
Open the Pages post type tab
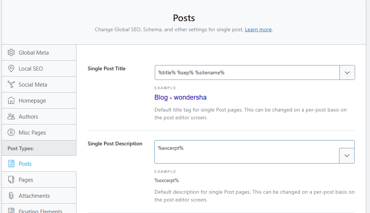26,180
